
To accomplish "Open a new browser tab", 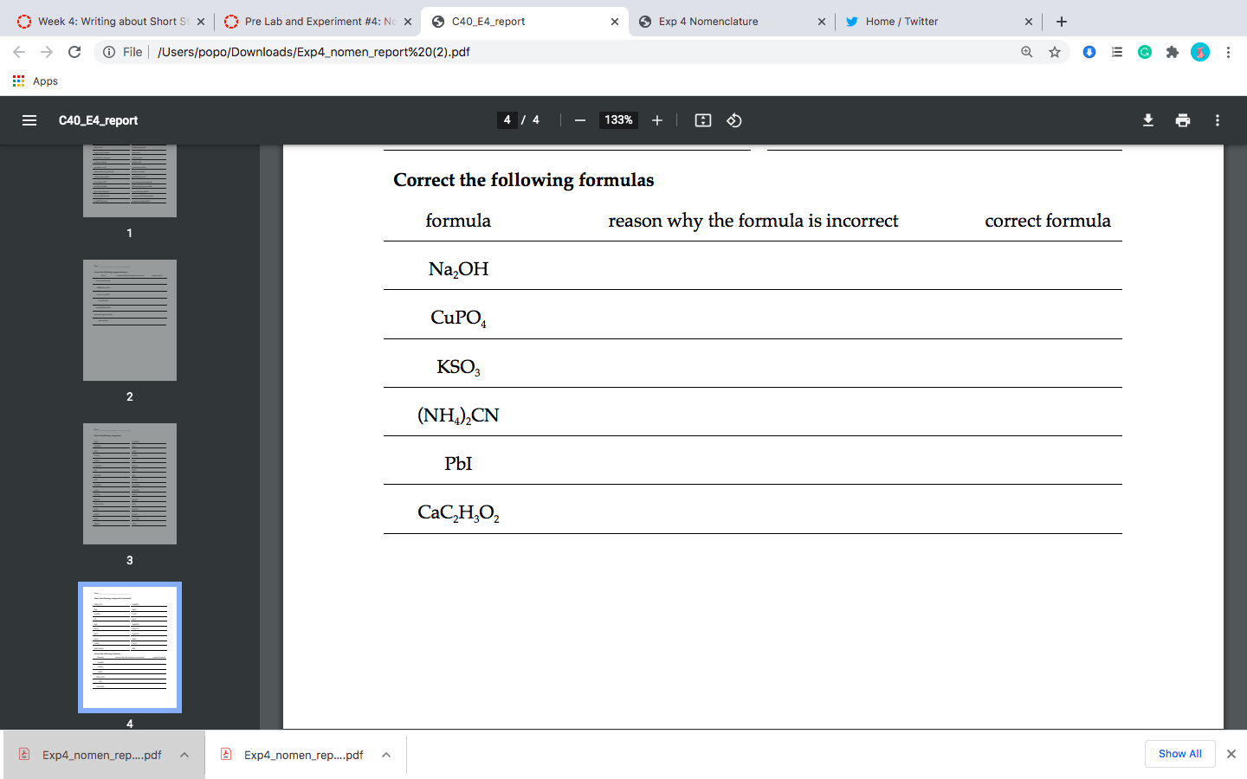I will click(1062, 22).
